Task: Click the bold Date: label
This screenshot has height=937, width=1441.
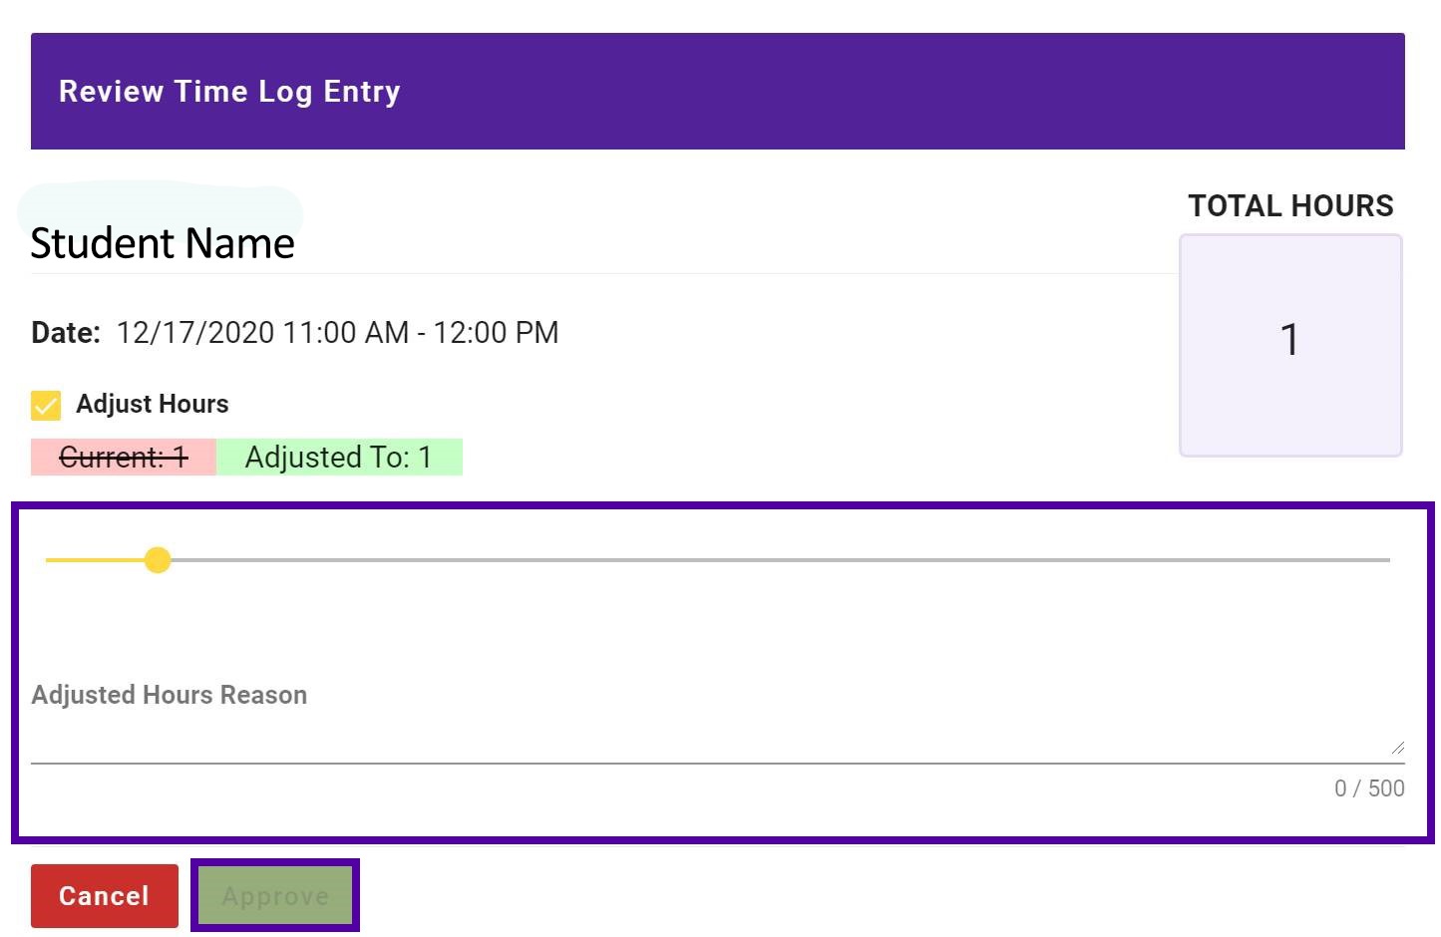Action: point(66,332)
